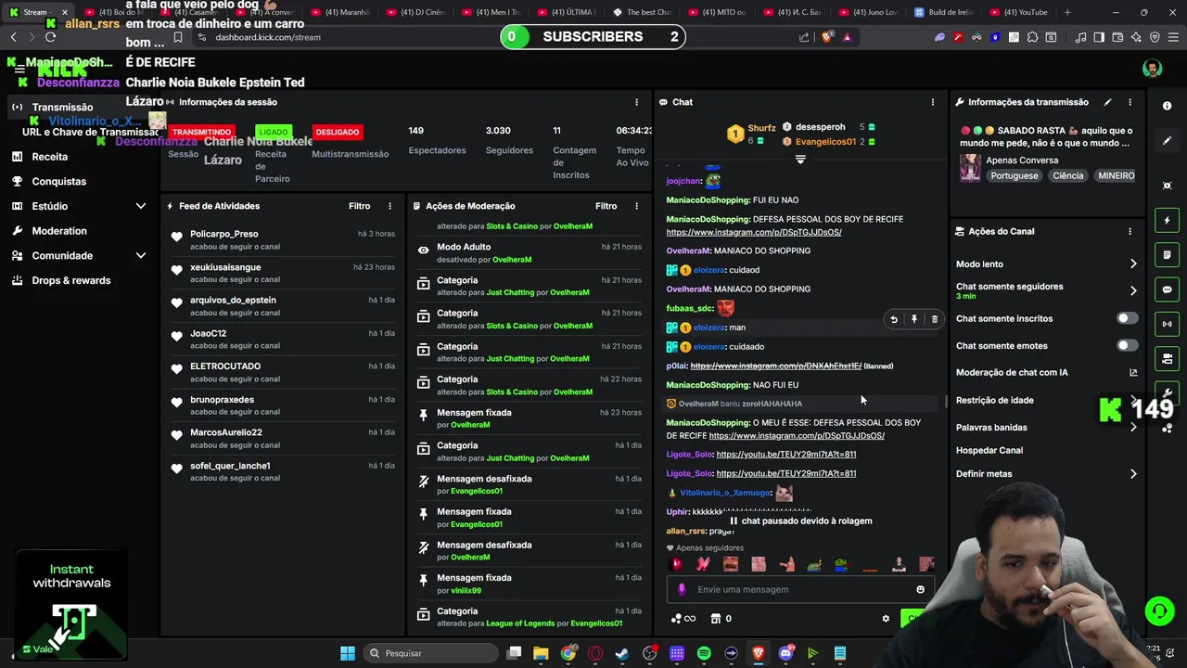Click chat bubble icon in right toolbar

[1168, 289]
